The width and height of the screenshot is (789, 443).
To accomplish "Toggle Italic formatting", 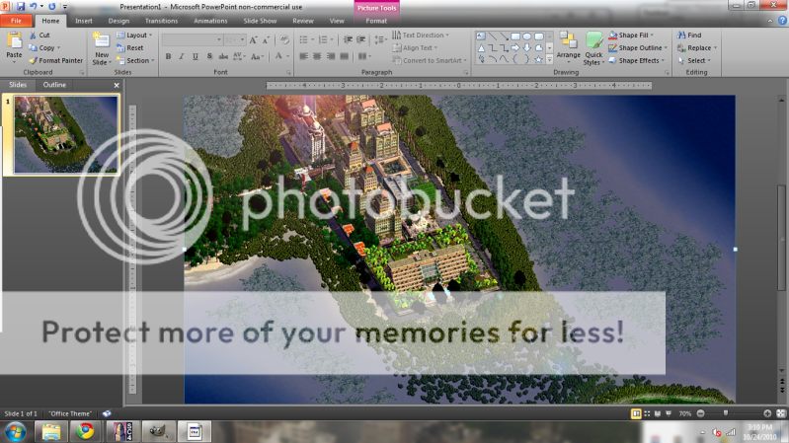I will coord(182,56).
